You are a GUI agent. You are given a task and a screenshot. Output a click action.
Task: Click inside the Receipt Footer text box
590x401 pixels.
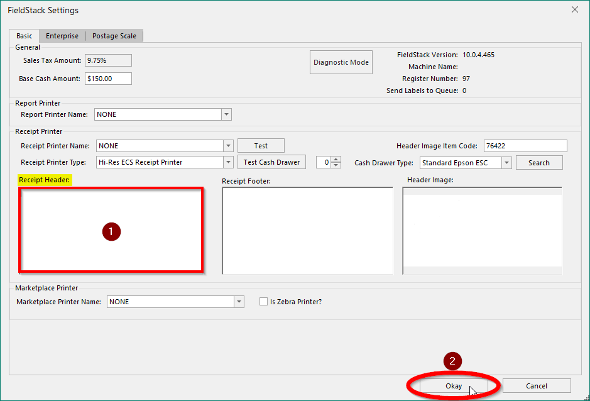pyautogui.click(x=307, y=231)
